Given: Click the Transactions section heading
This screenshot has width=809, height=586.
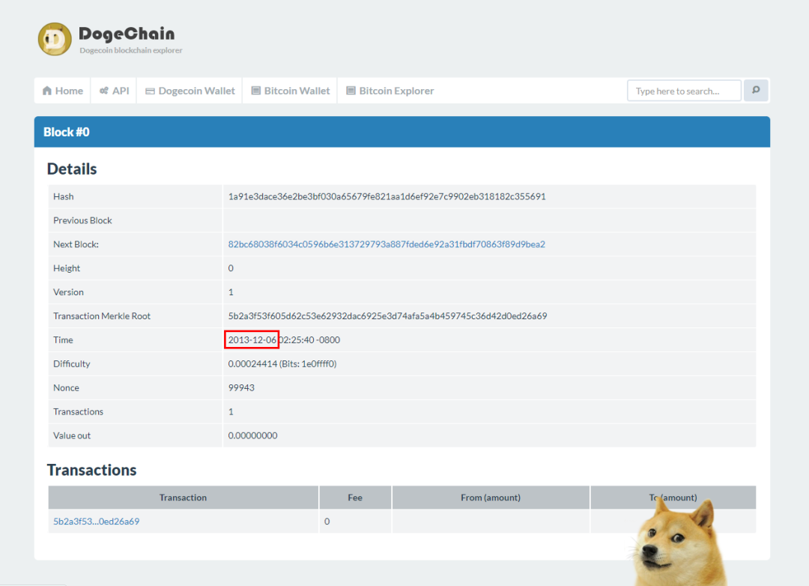Looking at the screenshot, I should pos(92,470).
